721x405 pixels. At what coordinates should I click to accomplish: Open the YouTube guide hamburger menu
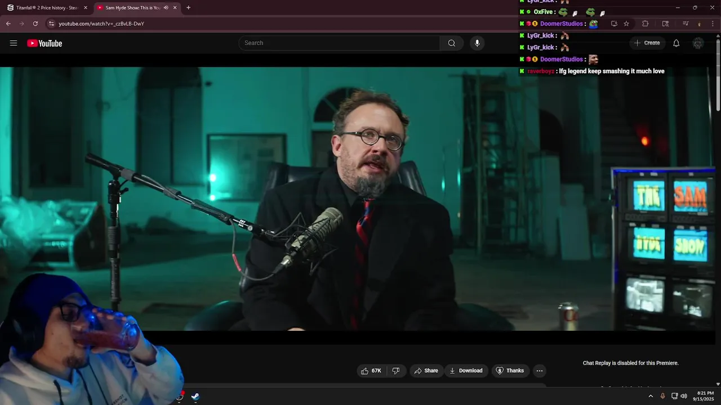pyautogui.click(x=14, y=43)
